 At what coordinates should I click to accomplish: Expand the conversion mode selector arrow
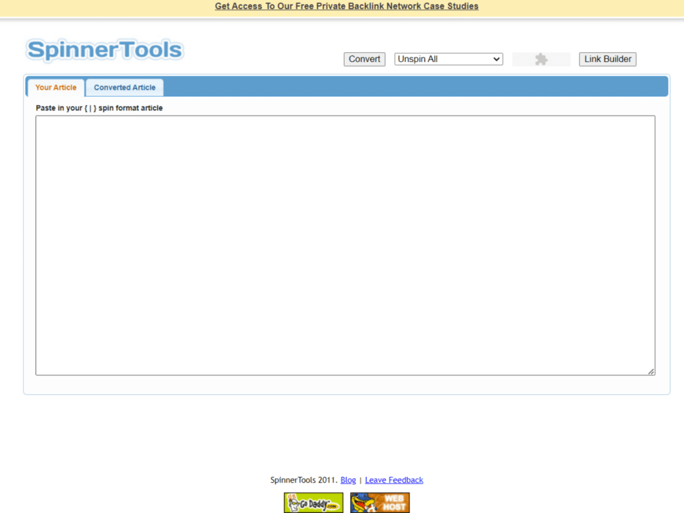pos(497,59)
